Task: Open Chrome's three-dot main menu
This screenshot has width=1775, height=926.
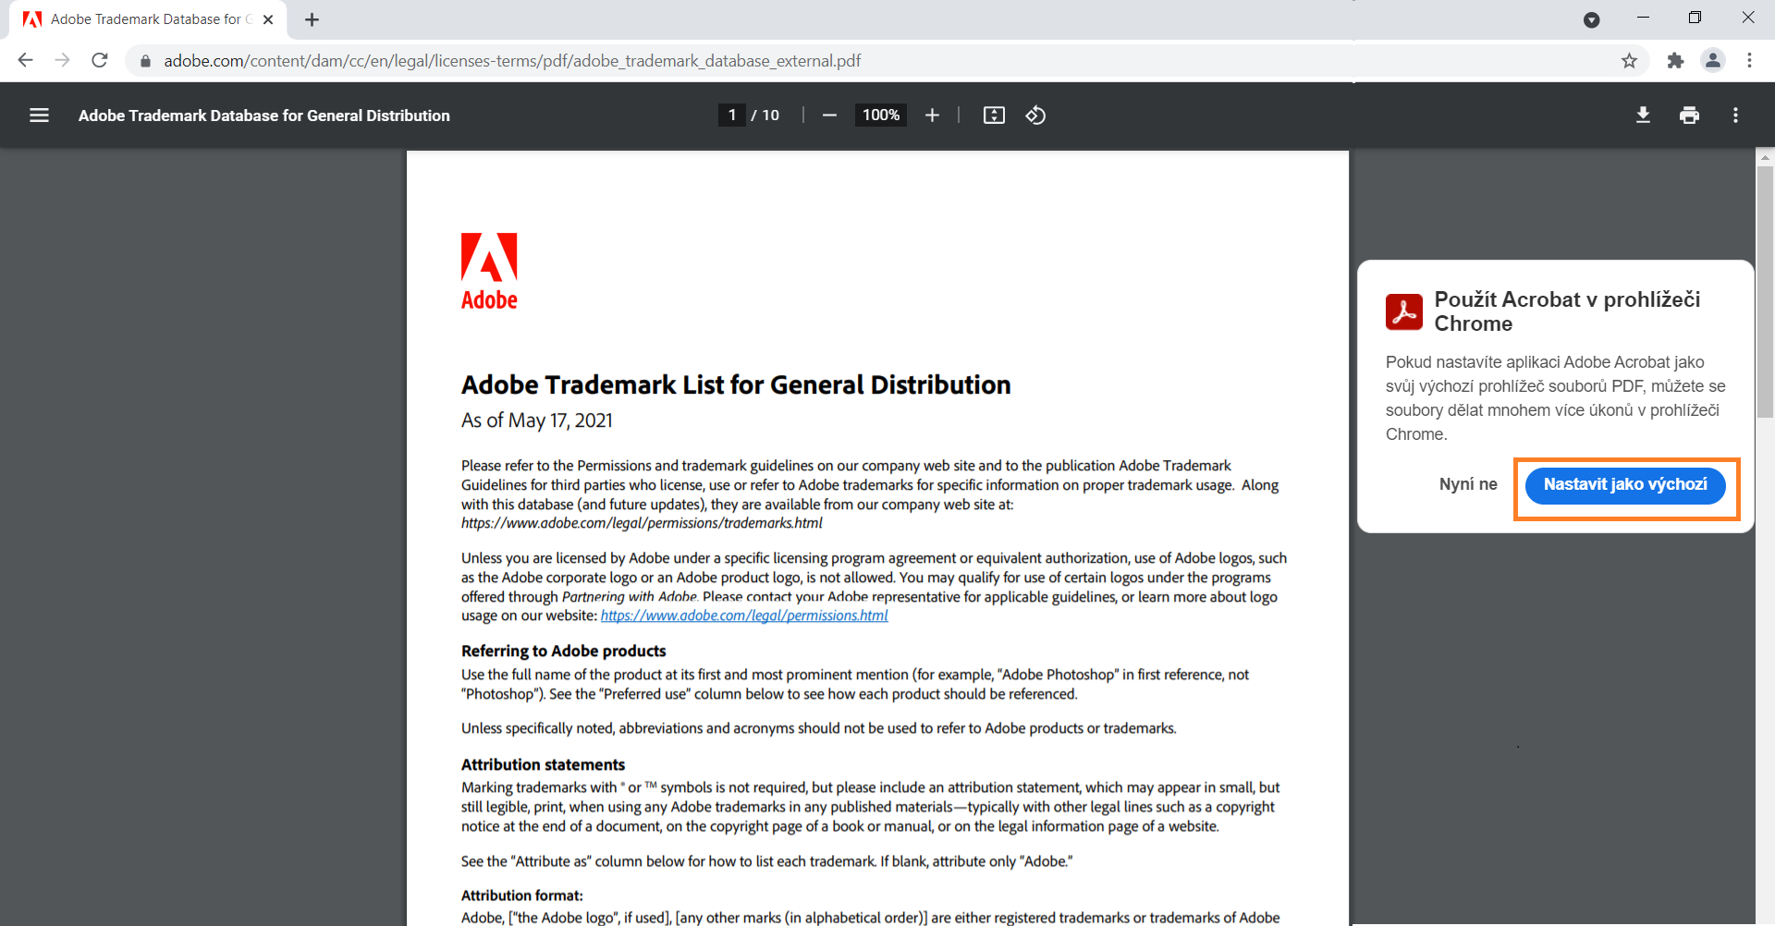Action: pos(1749,61)
